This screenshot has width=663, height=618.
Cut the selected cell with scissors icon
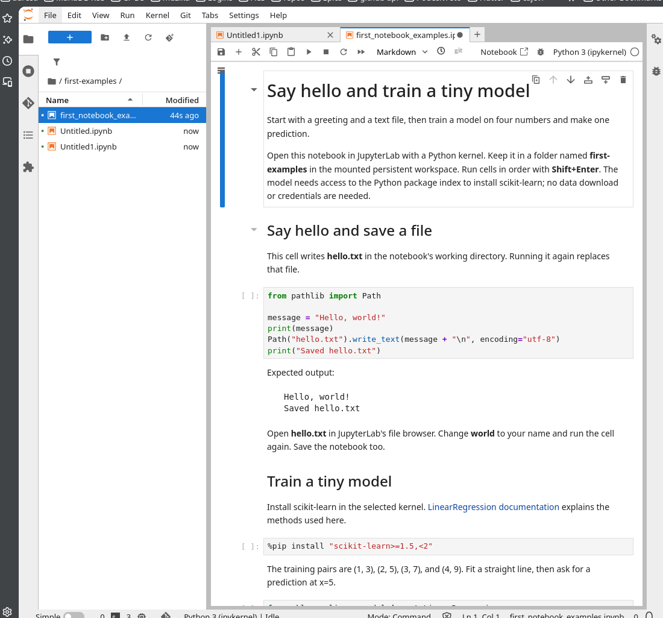pos(256,52)
